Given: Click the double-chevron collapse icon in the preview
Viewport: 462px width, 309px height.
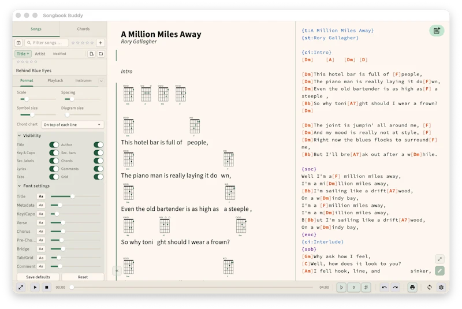Looking at the screenshot, I should (x=117, y=270).
